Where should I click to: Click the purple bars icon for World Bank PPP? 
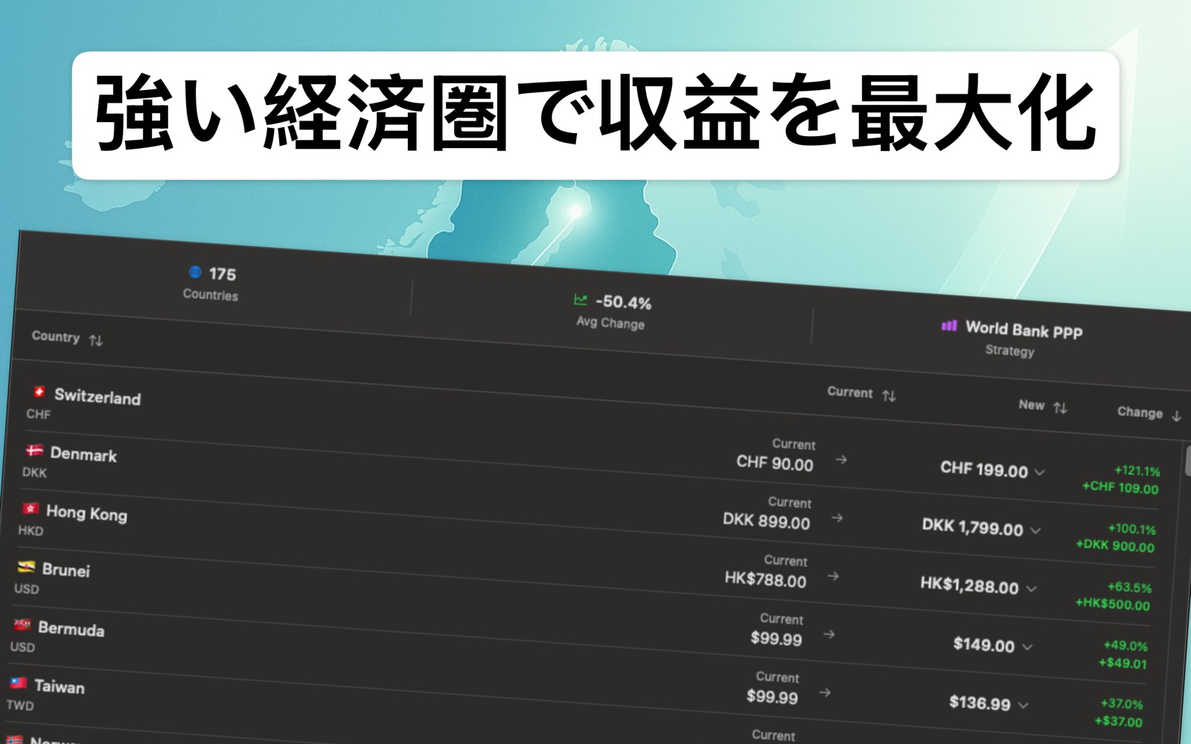coord(948,327)
